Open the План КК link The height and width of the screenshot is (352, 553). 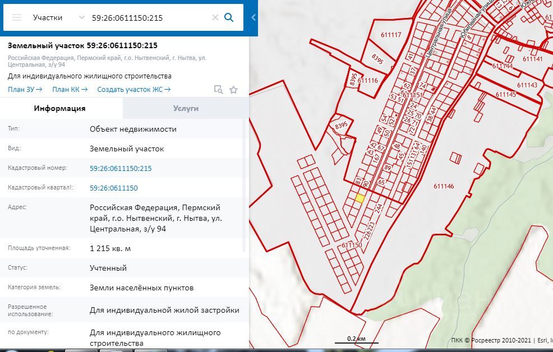70,89
